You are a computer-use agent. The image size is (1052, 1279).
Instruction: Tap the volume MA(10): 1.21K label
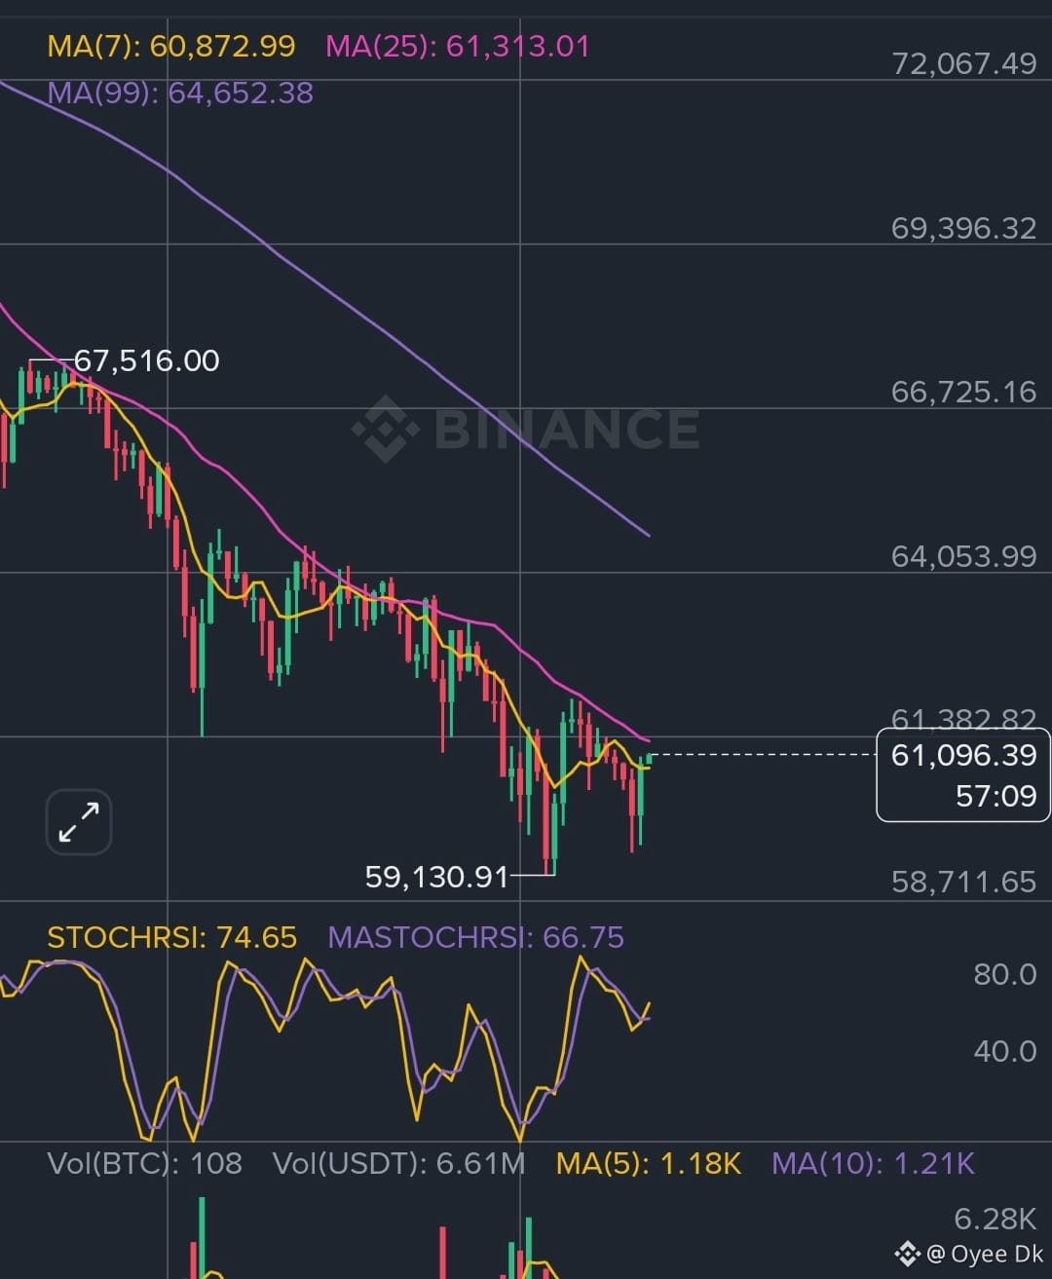click(x=874, y=1163)
